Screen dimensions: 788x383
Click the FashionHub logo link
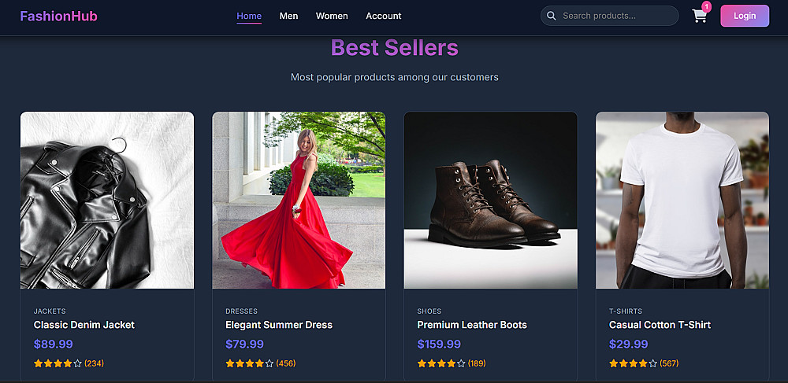pyautogui.click(x=59, y=16)
